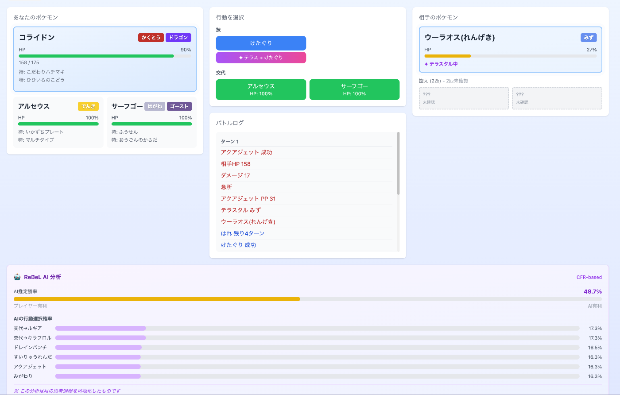Click the 交代→キラフロル probability row

tap(308, 338)
